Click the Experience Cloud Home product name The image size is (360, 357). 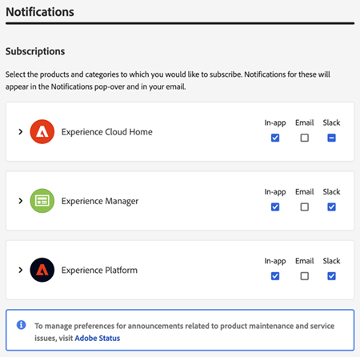(x=107, y=132)
